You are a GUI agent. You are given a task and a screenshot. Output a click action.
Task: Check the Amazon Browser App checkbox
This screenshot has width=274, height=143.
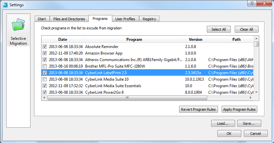click(x=45, y=53)
